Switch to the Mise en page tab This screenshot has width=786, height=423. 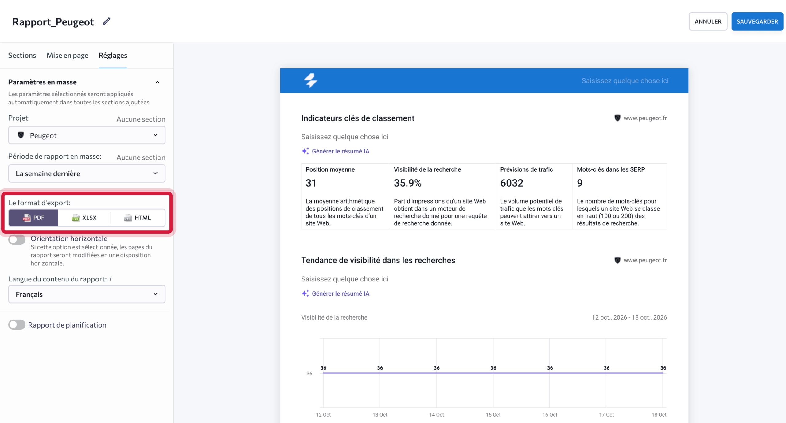[x=67, y=55]
